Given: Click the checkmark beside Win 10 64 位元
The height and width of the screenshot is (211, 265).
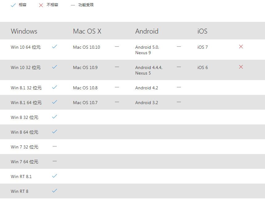Looking at the screenshot, I should point(55,47).
